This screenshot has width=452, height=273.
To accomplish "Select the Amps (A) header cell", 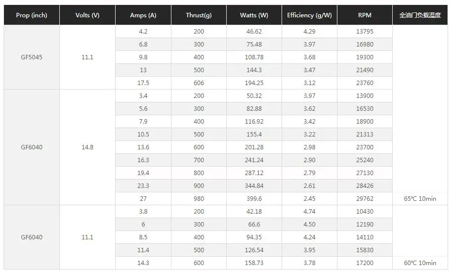I will pyautogui.click(x=143, y=15).
